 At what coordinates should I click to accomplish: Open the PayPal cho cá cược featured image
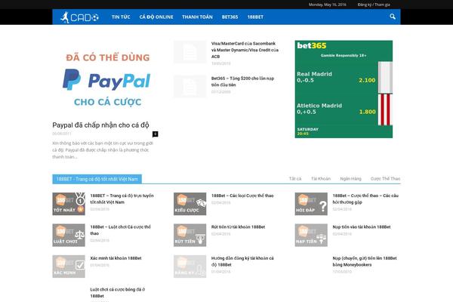tap(106, 79)
